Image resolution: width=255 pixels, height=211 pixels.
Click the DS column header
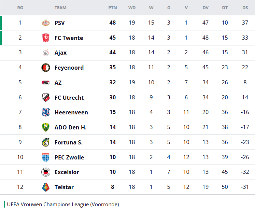point(245,8)
